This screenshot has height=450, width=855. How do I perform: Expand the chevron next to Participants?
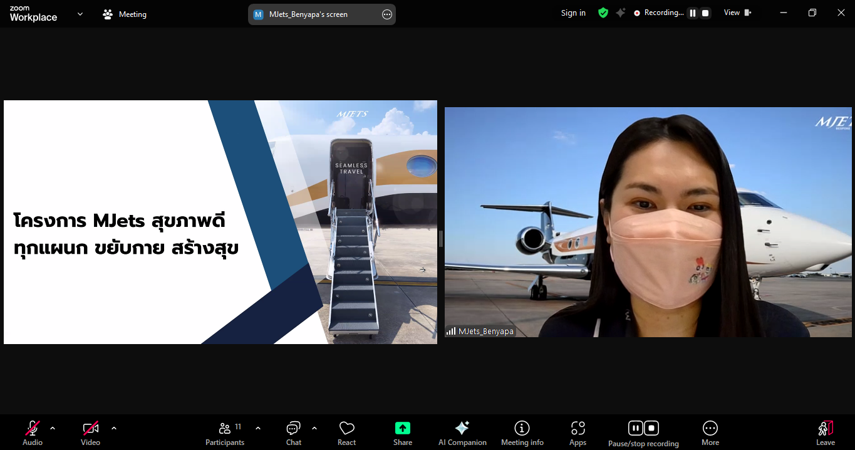258,429
